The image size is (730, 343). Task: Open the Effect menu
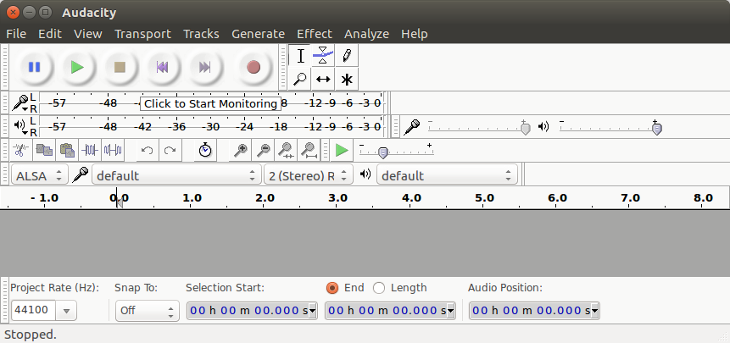pyautogui.click(x=315, y=34)
